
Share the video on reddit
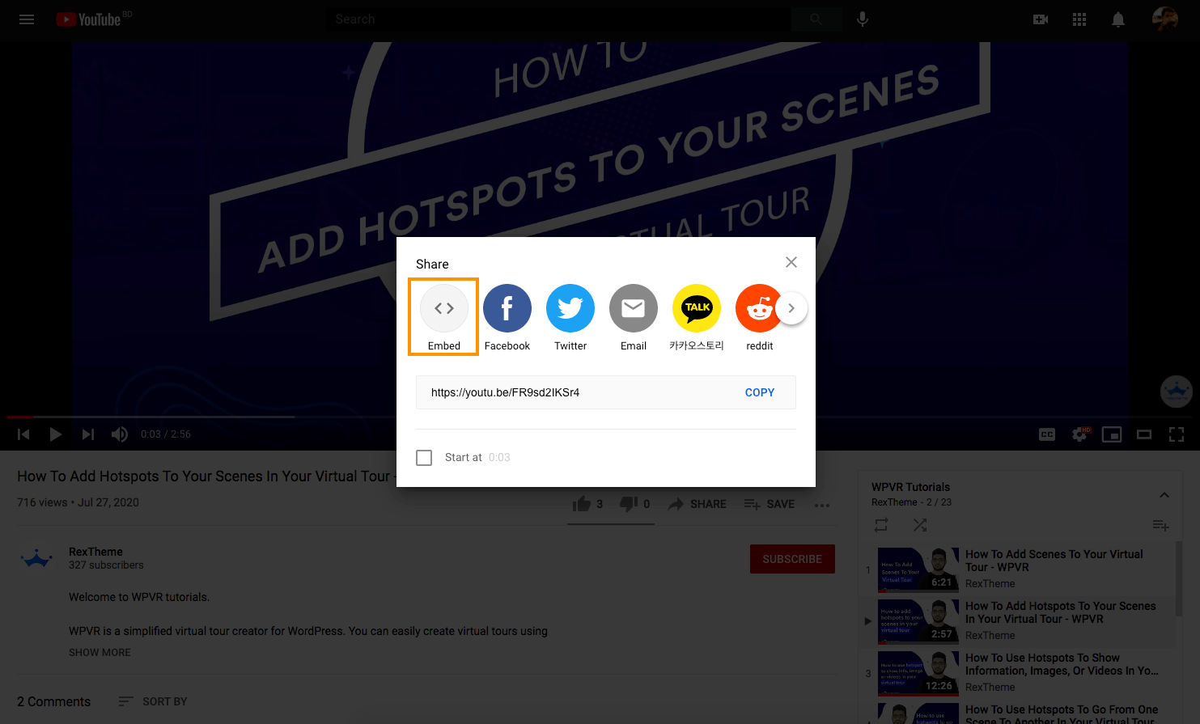point(759,317)
